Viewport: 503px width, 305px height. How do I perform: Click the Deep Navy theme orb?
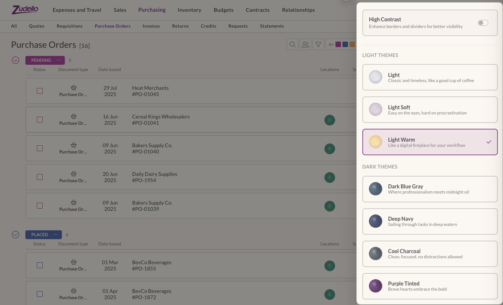376,221
